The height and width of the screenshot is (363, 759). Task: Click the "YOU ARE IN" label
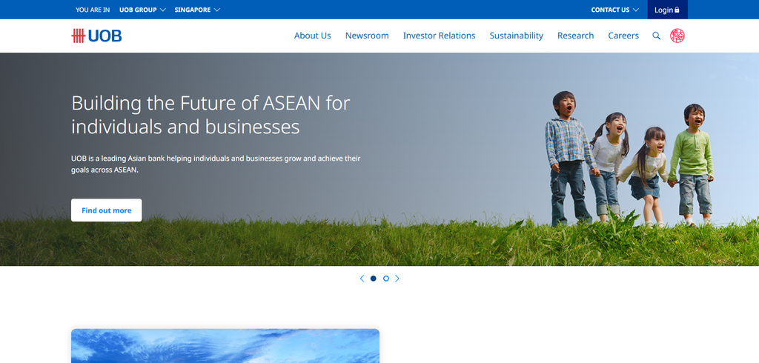click(93, 10)
